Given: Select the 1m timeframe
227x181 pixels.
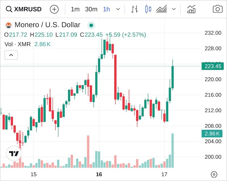Looking at the screenshot, I should (x=75, y=9).
